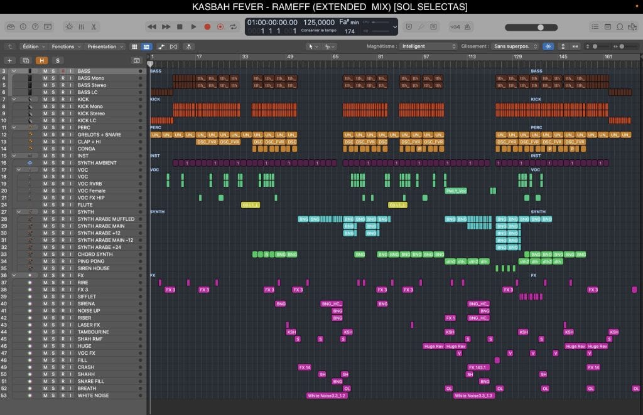643x415 pixels.
Task: Click the Fonctions menu button
Action: 65,46
